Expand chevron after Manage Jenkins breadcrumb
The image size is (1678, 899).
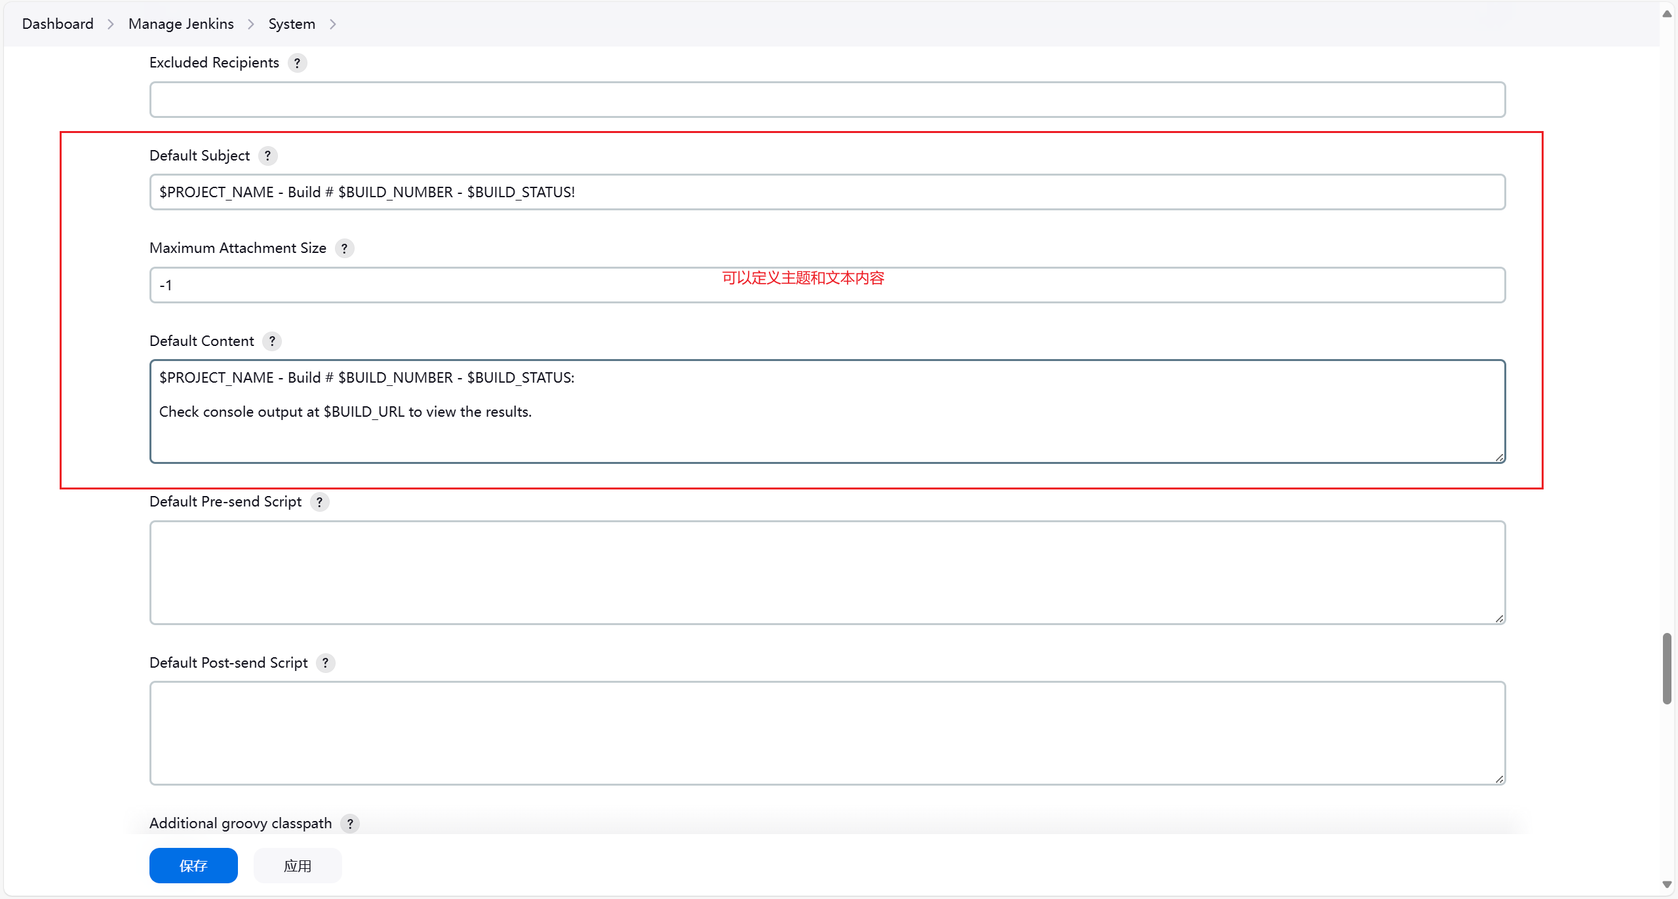(251, 24)
